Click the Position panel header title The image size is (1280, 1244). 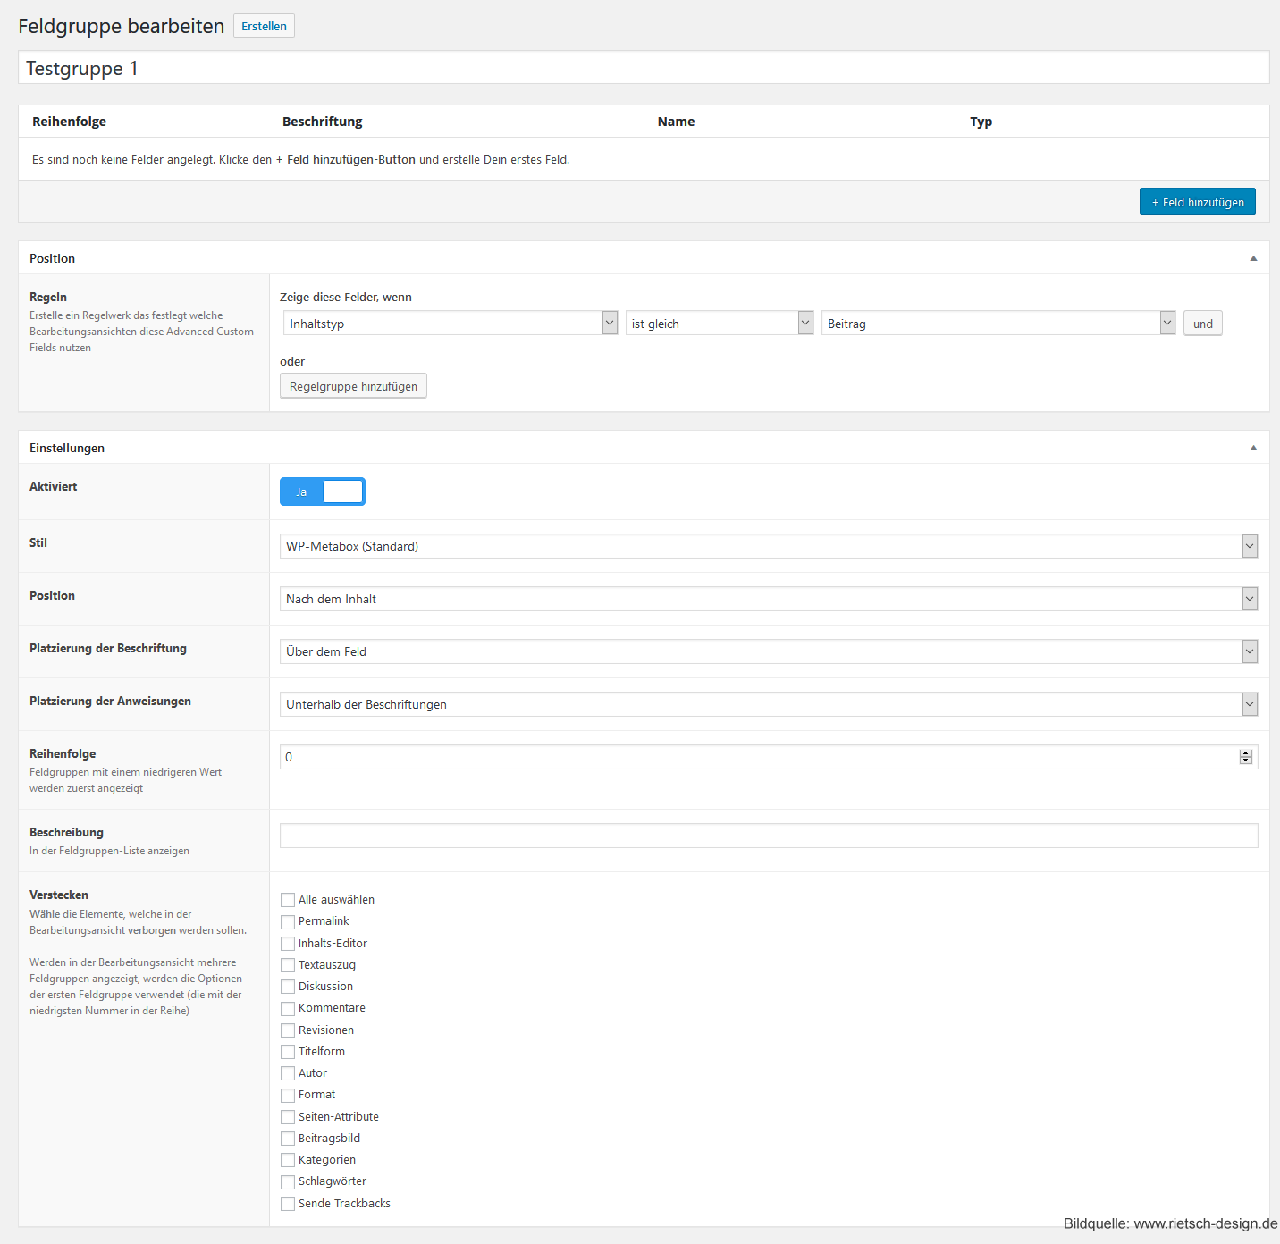click(x=52, y=258)
